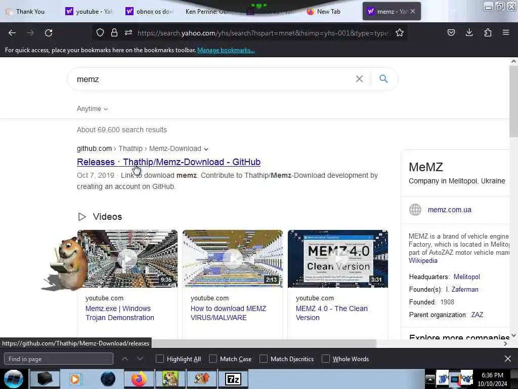Expand the Anytime filter dropdown
The height and width of the screenshot is (389, 518).
[x=92, y=108]
